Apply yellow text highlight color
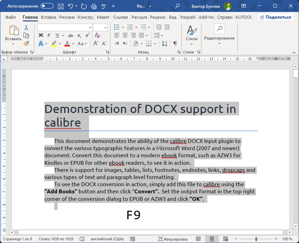299x243 pixels. point(54,43)
